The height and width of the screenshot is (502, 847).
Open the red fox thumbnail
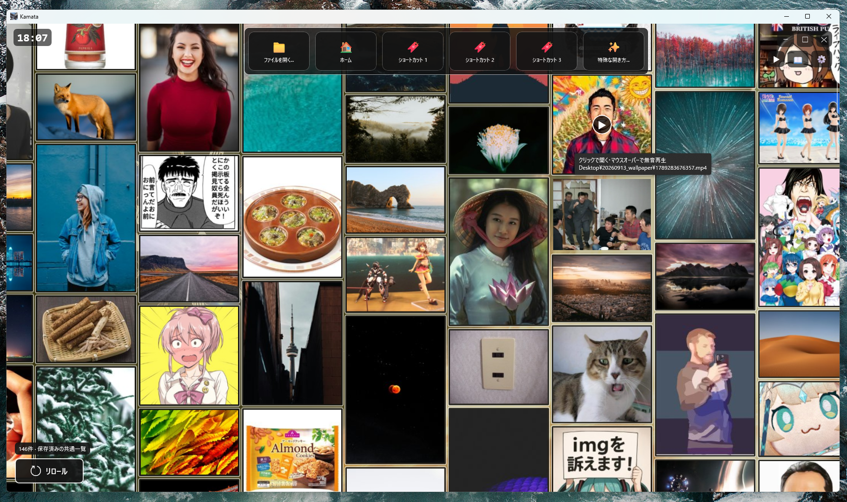tap(86, 107)
